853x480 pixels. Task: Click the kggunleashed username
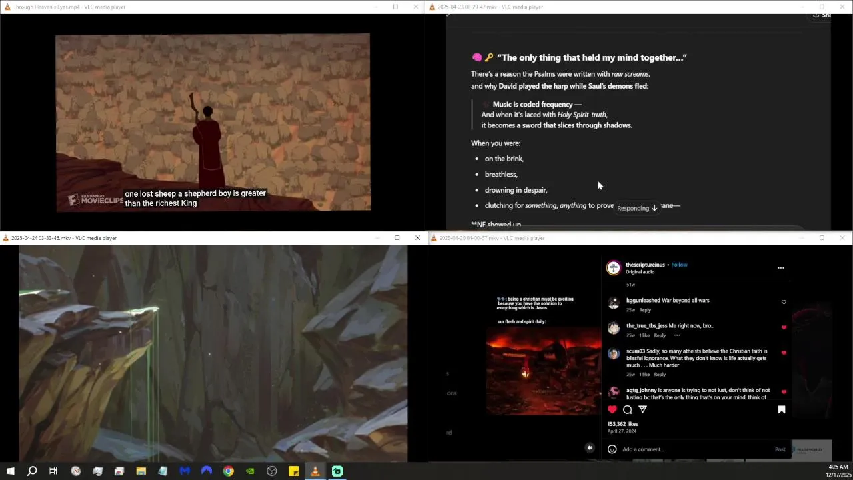click(643, 301)
